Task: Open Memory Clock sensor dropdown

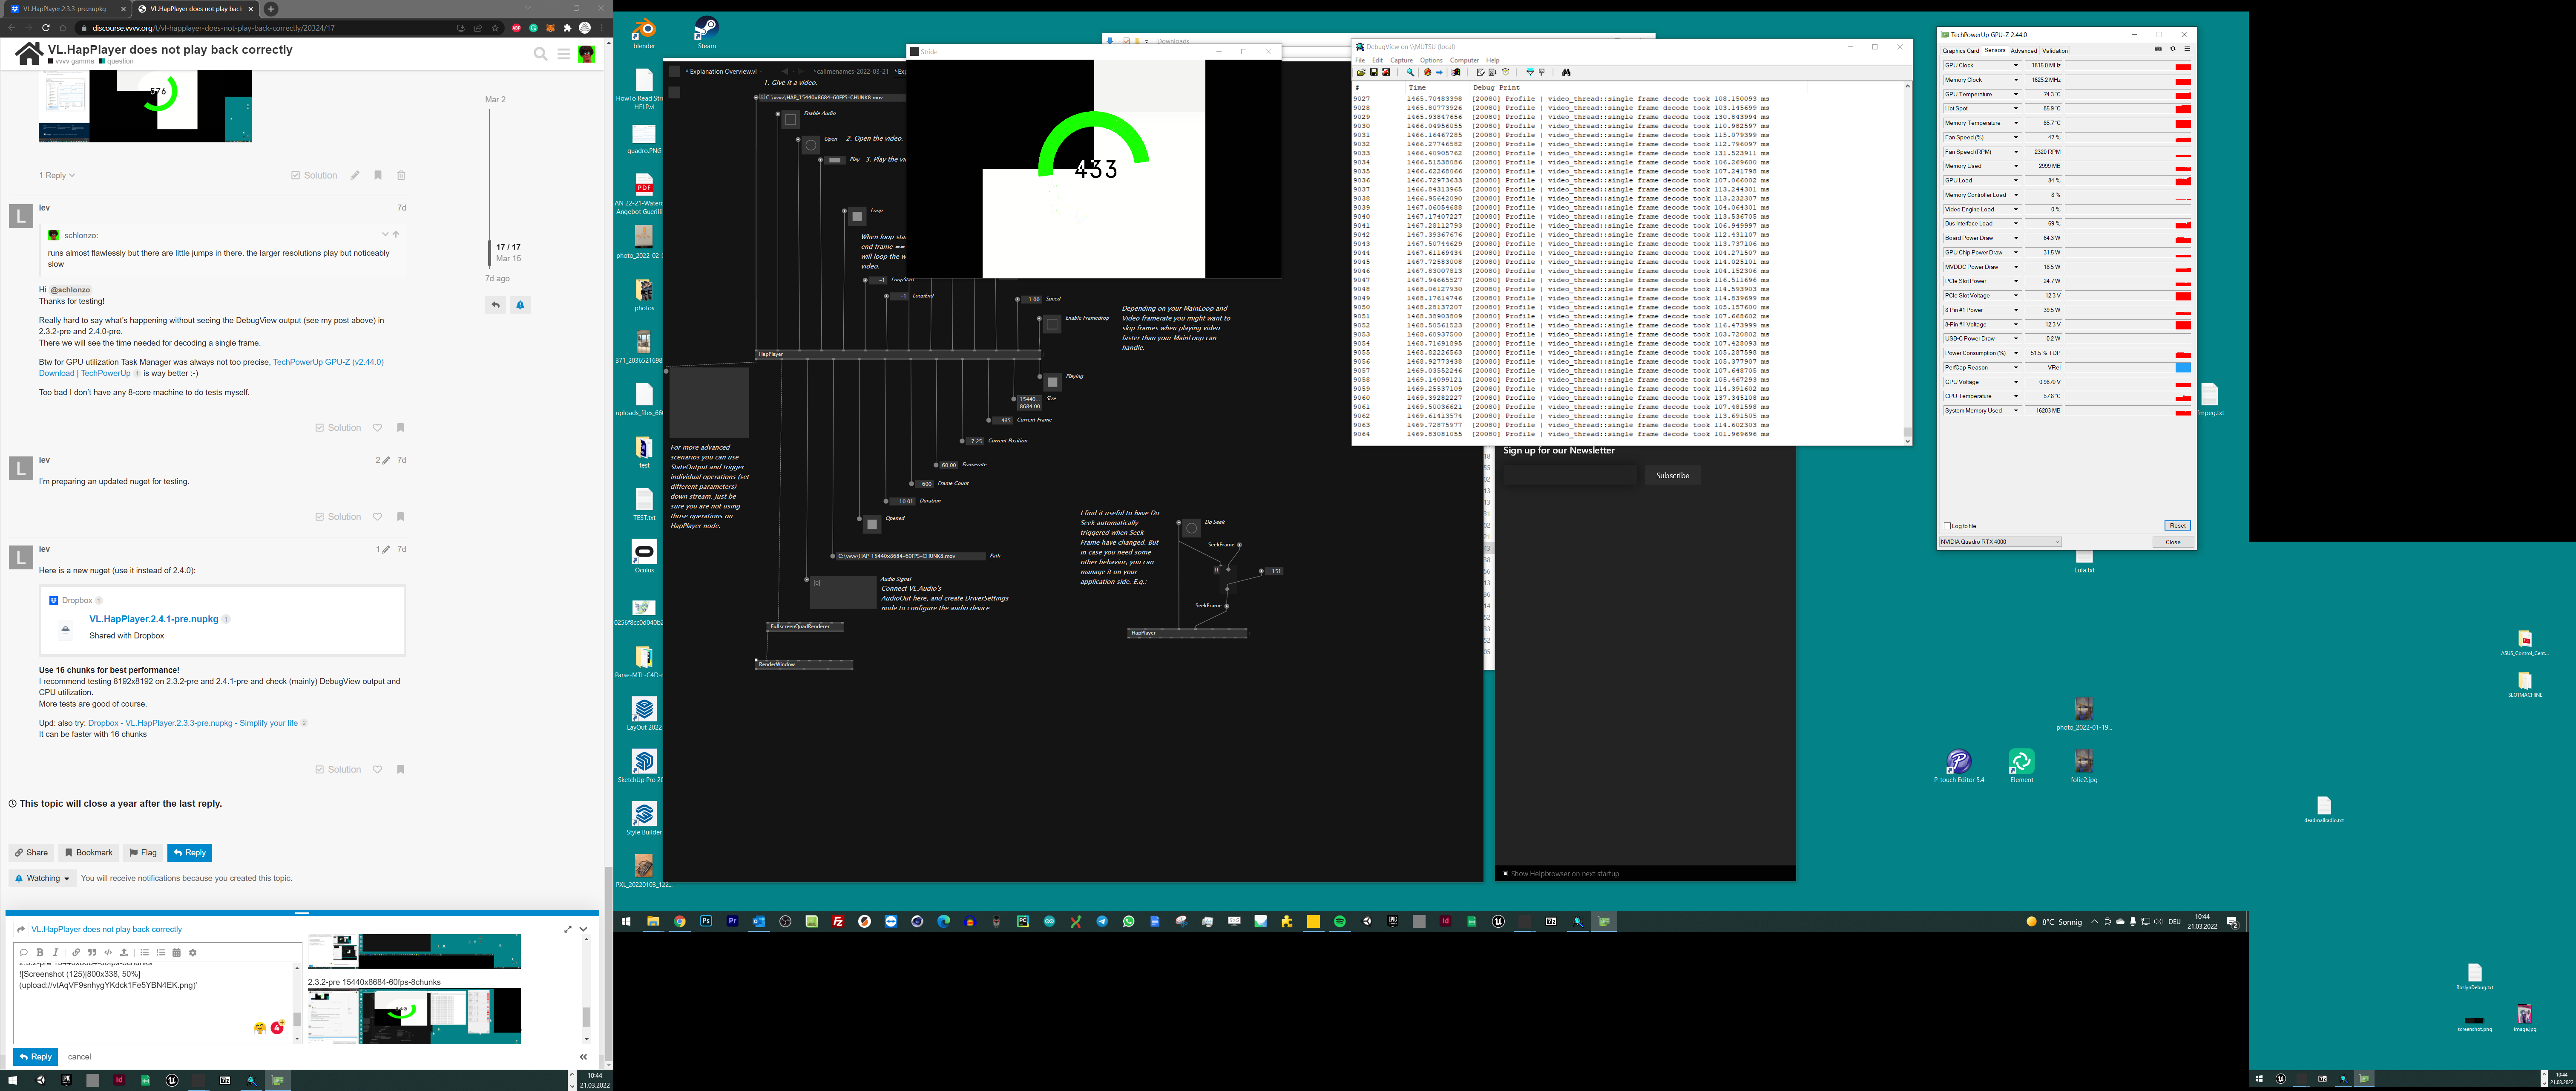Action: click(x=2016, y=80)
